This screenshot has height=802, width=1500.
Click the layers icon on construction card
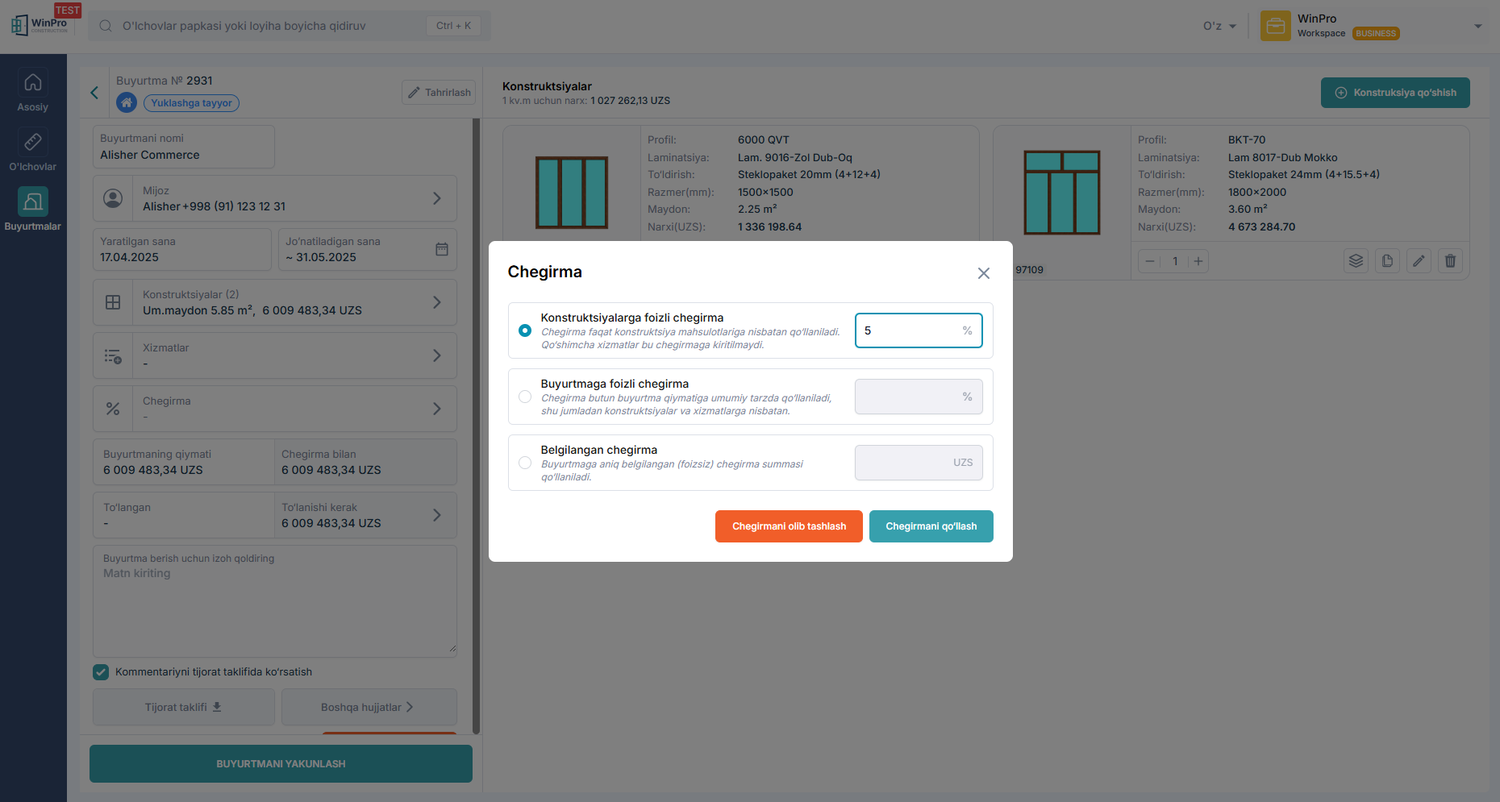(1356, 261)
